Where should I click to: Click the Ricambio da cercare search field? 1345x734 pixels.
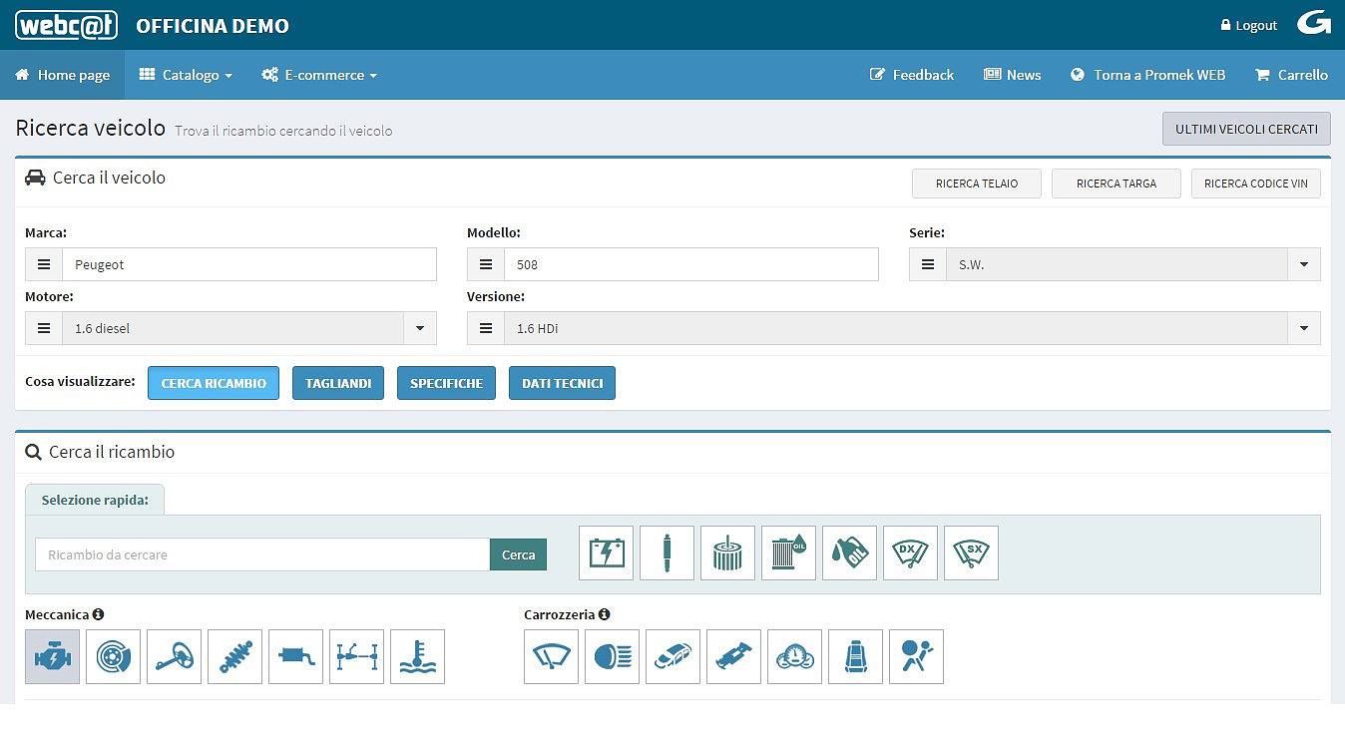pyautogui.click(x=262, y=554)
